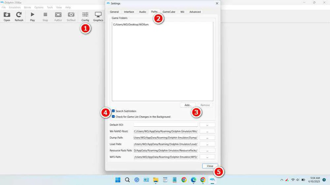Uncheck Check for Game List Changes in Background

pyautogui.click(x=114, y=117)
